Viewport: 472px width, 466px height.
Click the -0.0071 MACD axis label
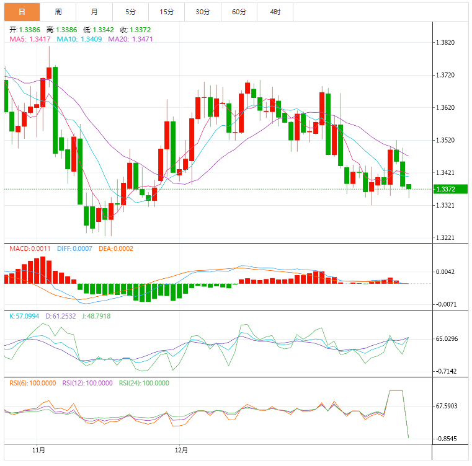(446, 304)
